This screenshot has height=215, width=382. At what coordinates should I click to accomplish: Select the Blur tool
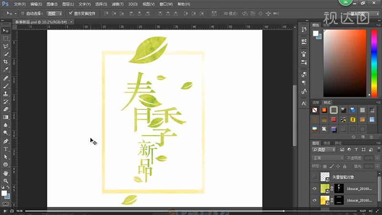coord(6,125)
